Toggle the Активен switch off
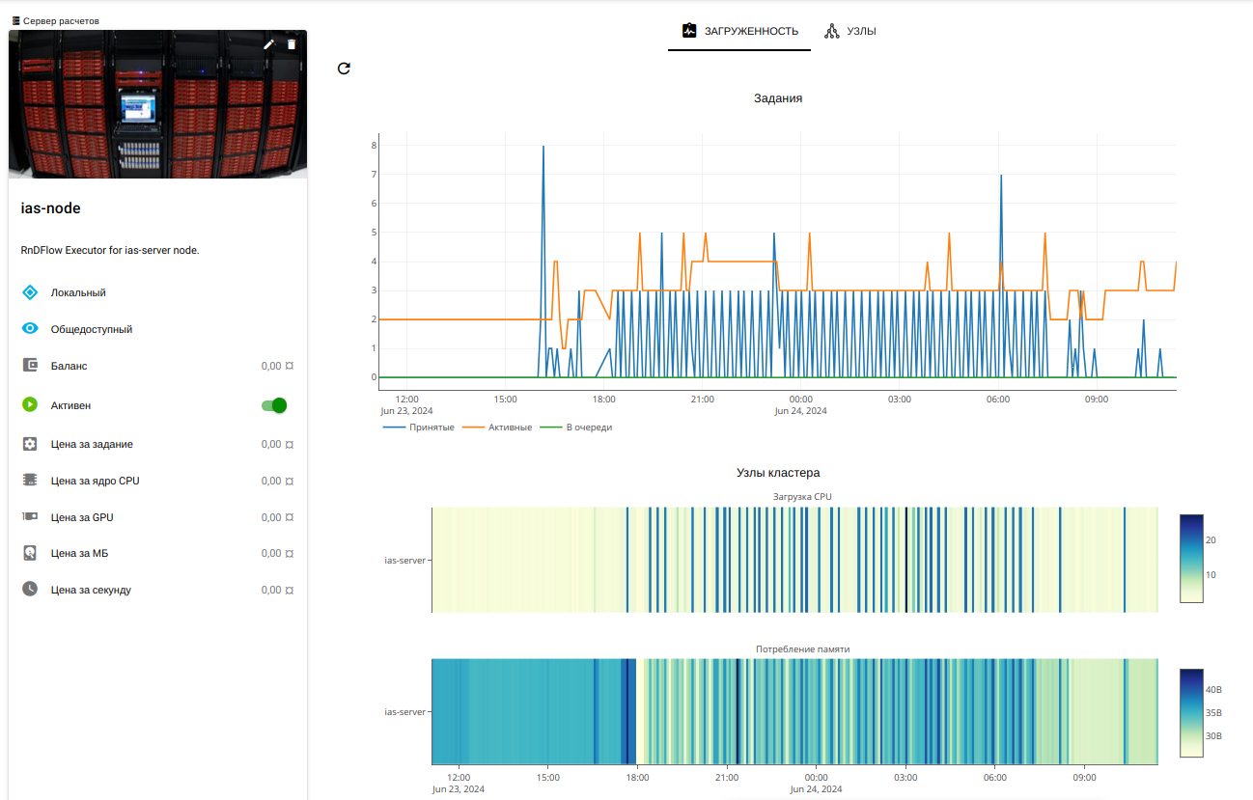Image resolution: width=1253 pixels, height=800 pixels. click(x=275, y=405)
